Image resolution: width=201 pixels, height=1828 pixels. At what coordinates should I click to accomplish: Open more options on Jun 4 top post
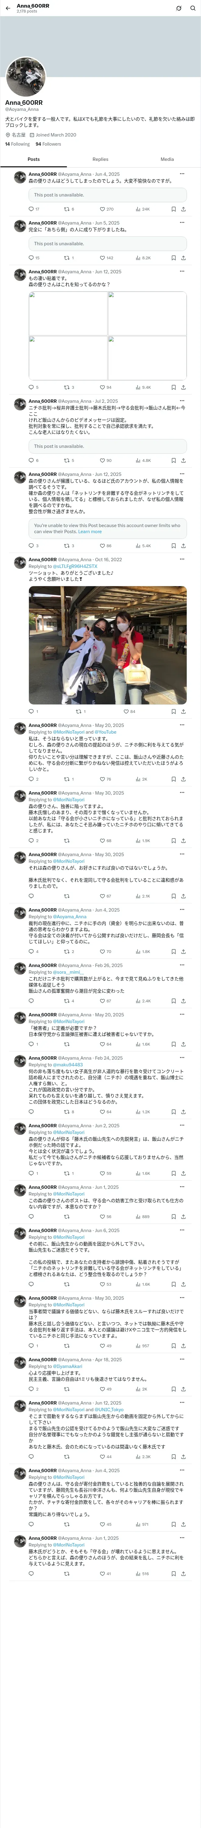[182, 174]
